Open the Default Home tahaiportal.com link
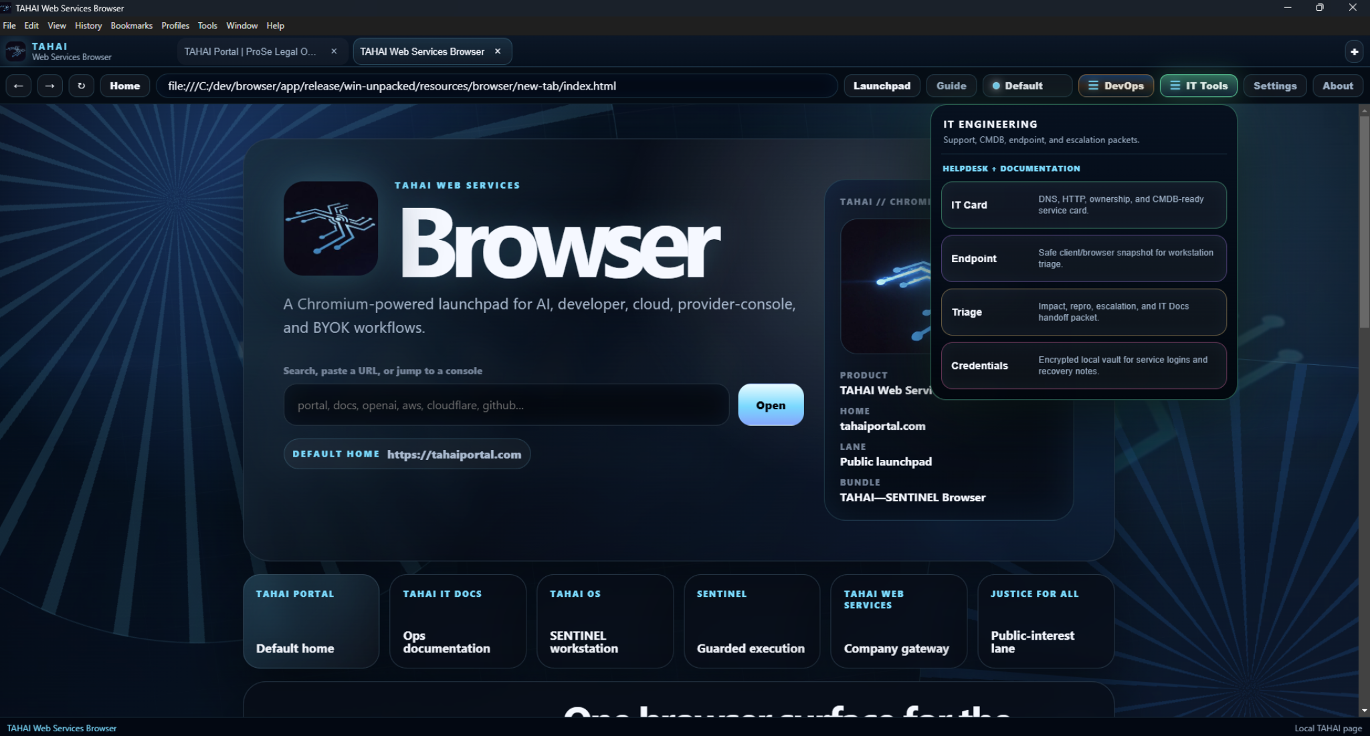This screenshot has height=736, width=1370. 407,454
